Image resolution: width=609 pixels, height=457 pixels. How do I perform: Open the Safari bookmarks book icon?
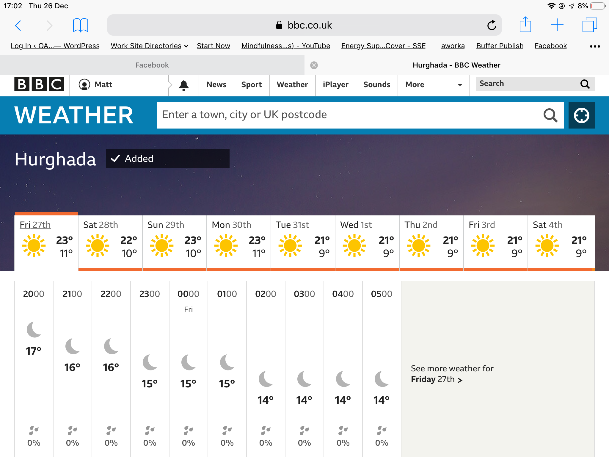click(x=80, y=25)
